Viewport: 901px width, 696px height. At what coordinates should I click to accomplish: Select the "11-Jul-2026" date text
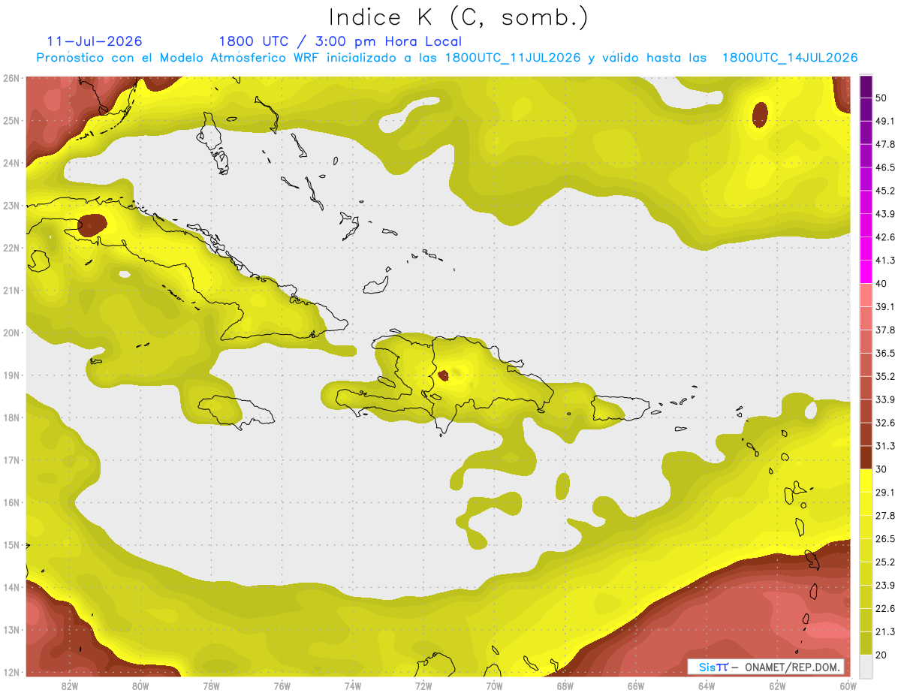(95, 41)
